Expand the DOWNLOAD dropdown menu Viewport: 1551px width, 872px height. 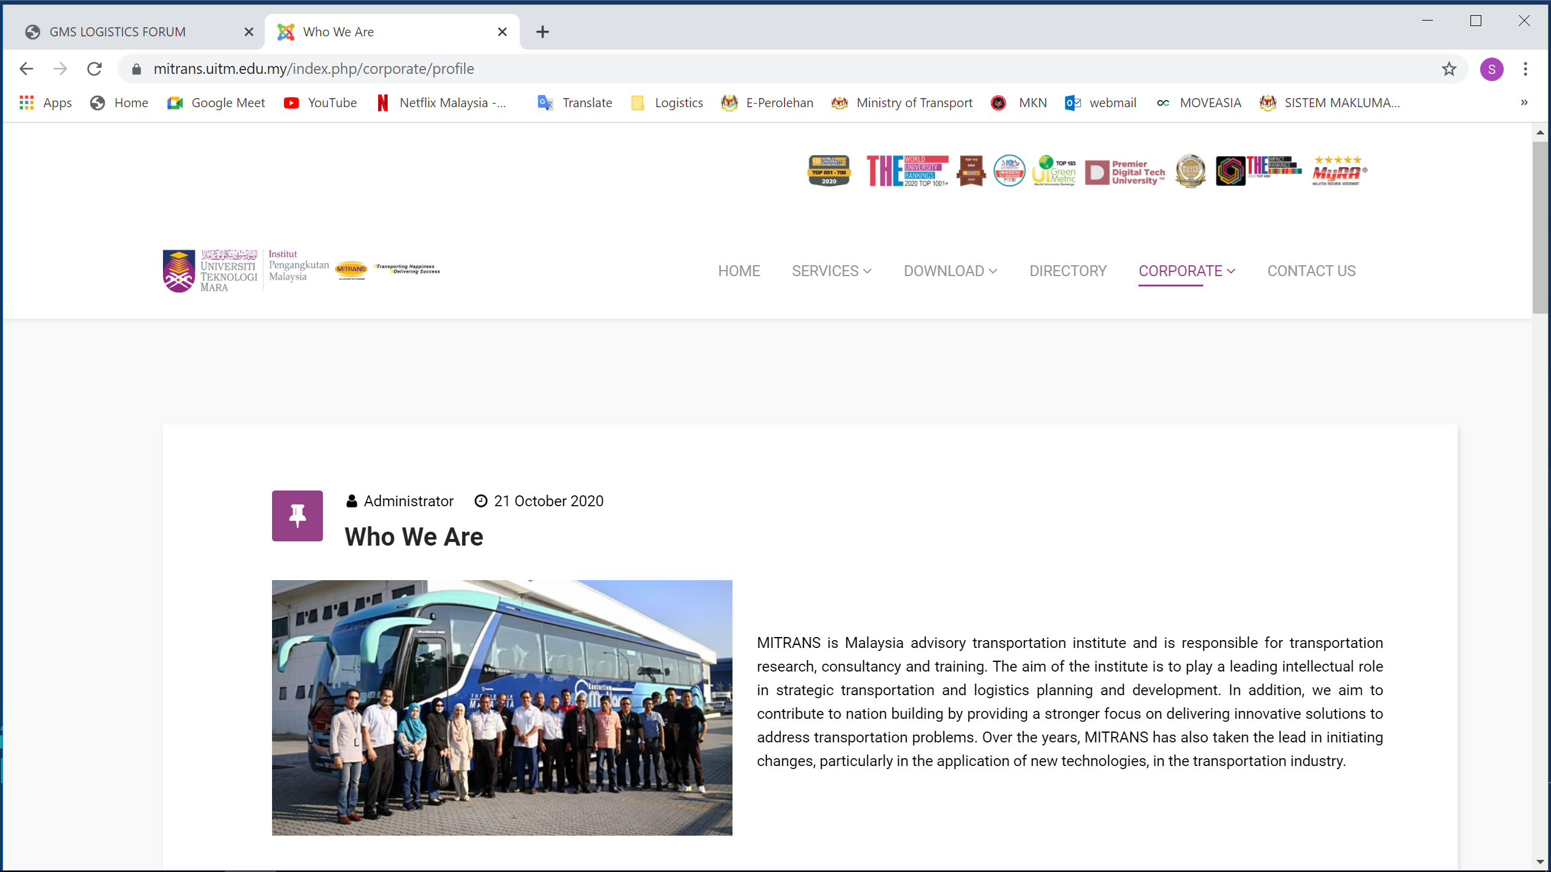950,271
